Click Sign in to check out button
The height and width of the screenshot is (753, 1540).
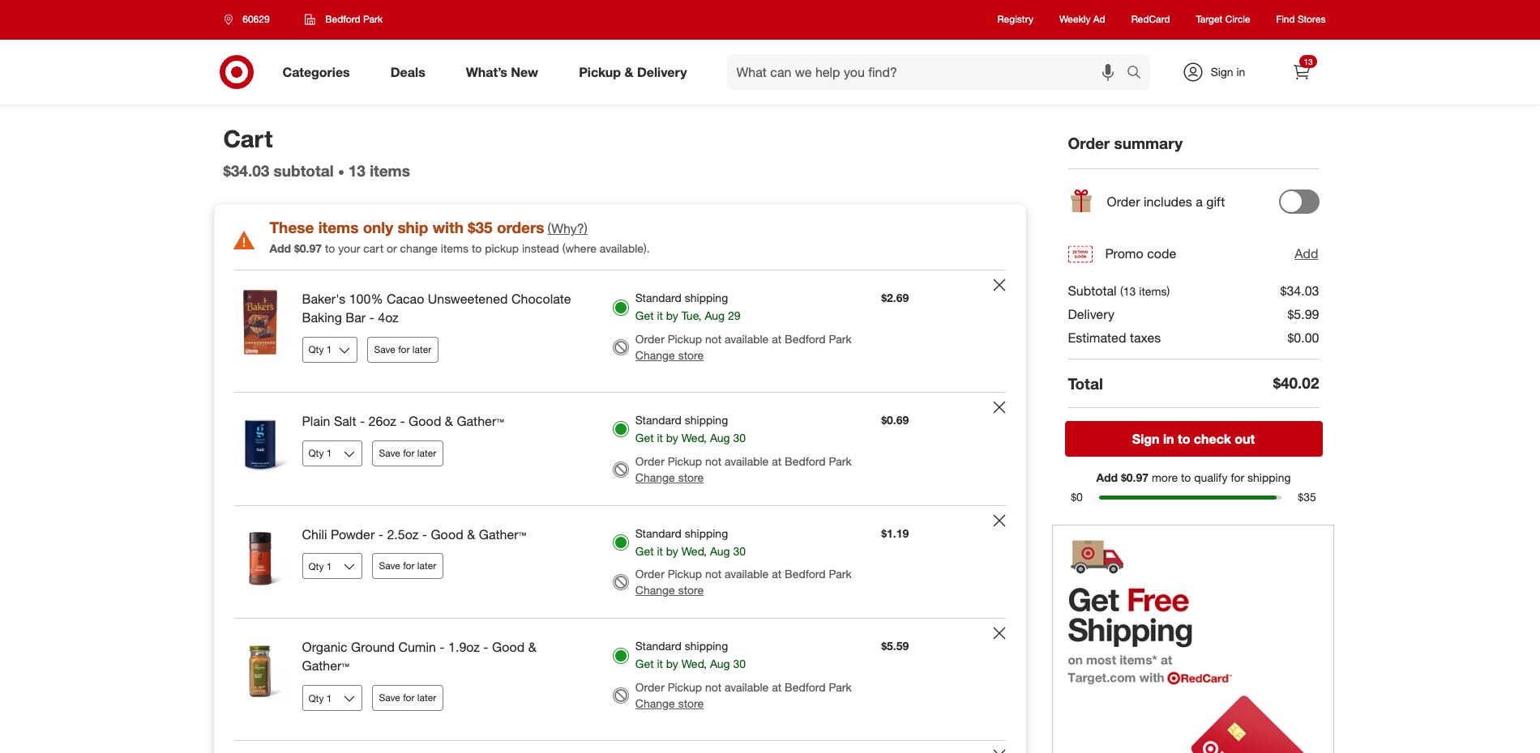click(x=1194, y=439)
